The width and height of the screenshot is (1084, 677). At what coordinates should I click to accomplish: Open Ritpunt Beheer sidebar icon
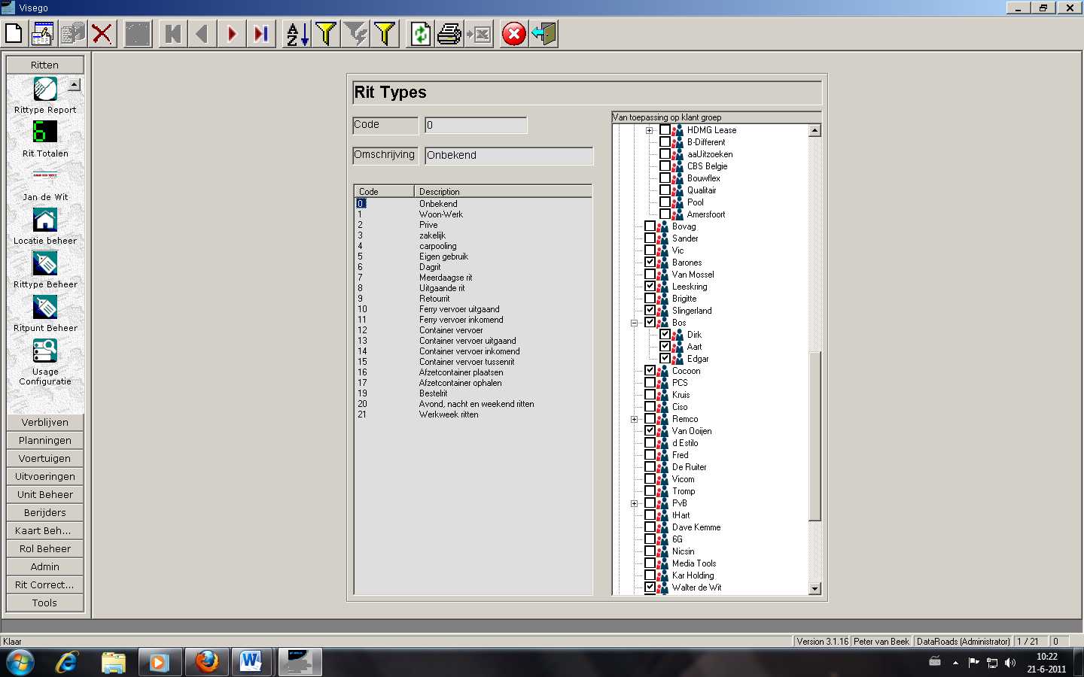coord(45,314)
